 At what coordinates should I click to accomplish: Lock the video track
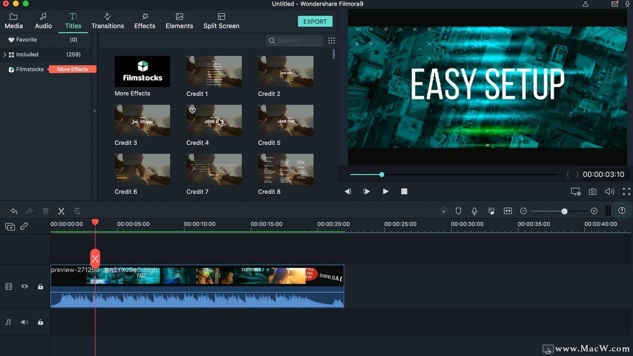[40, 286]
